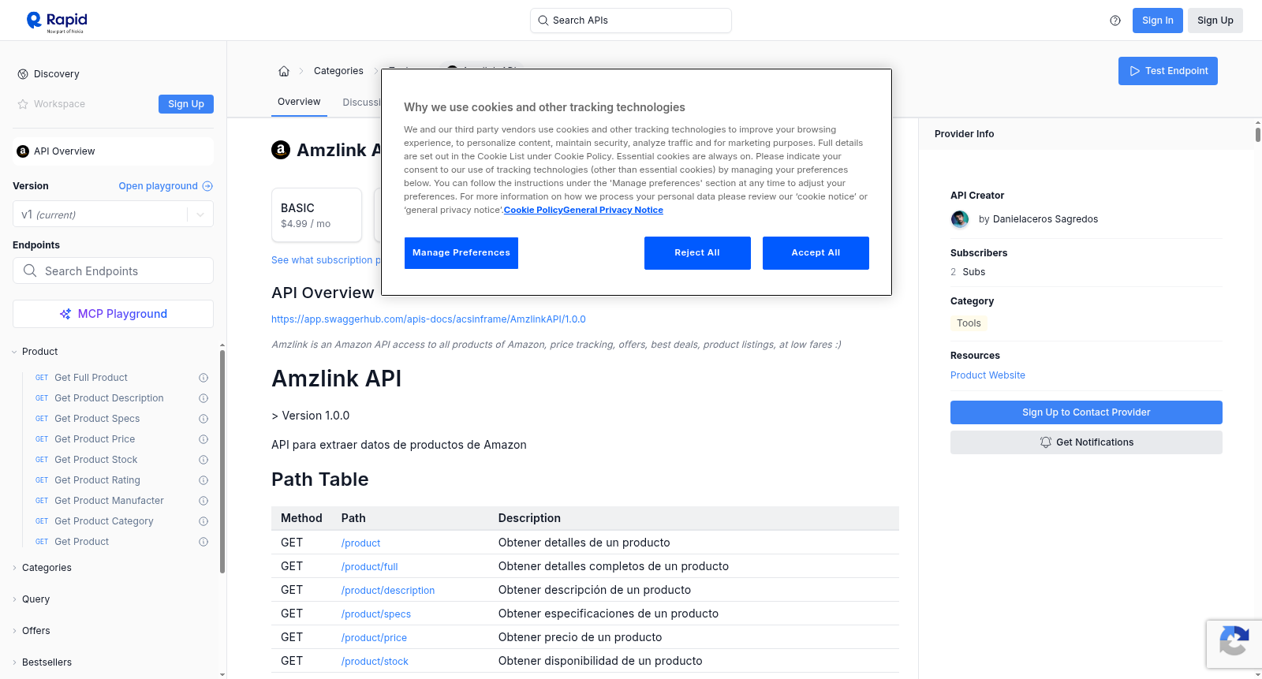The image size is (1262, 679).
Task: Open the Get Product Rating endpoint
Action: point(97,480)
